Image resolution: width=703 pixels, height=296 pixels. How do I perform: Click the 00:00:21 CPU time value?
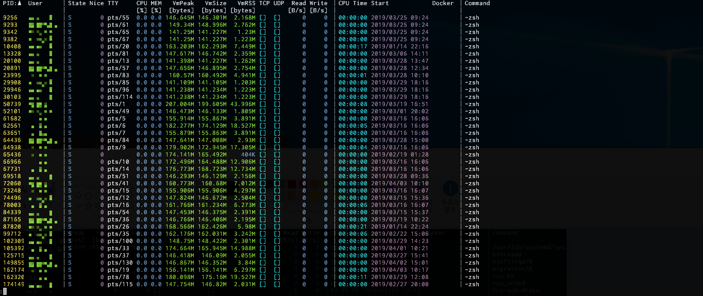[x=353, y=227]
